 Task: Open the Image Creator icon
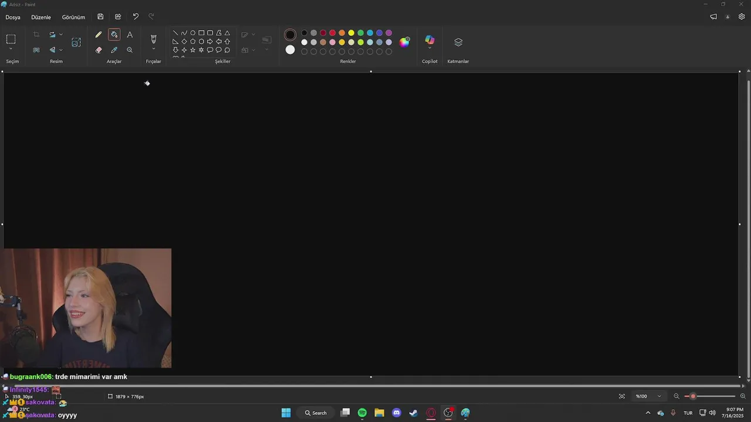[76, 42]
